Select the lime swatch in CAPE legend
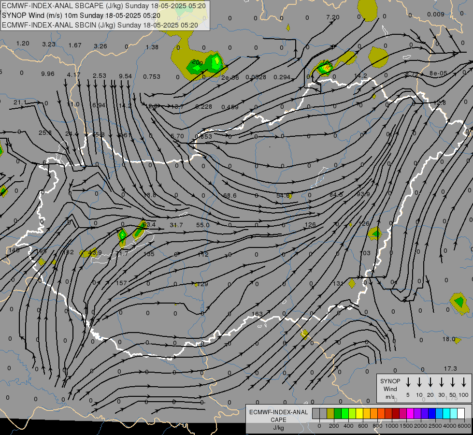This screenshot has width=473, height=435. (352, 414)
